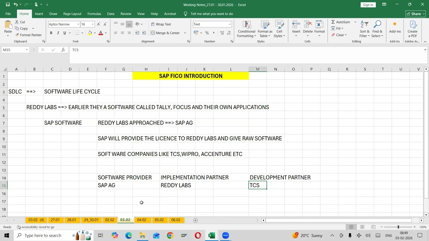Open the 27.01 sheet tab

tap(55, 220)
